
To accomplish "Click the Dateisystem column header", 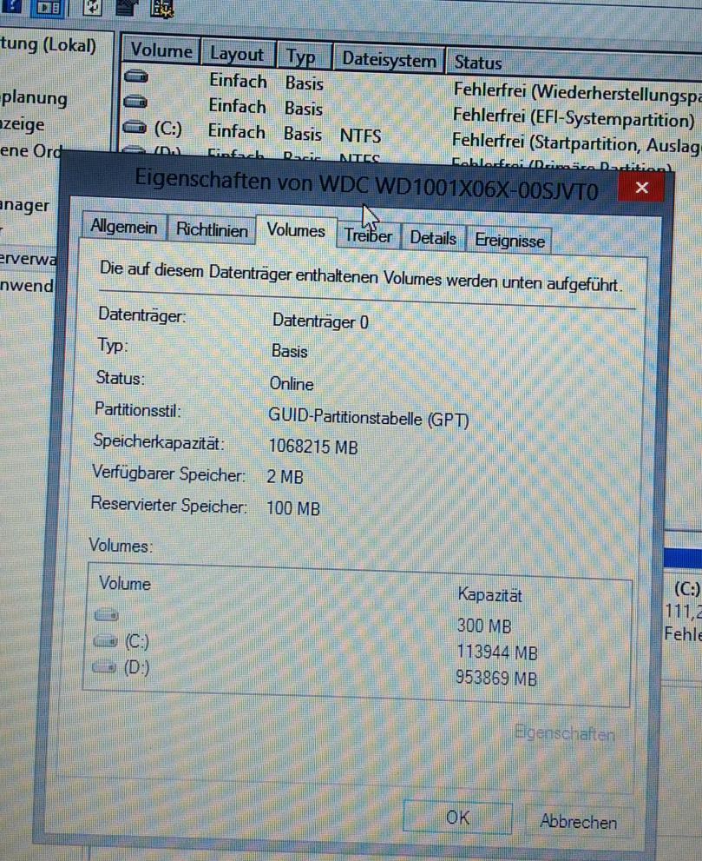I will [x=389, y=59].
